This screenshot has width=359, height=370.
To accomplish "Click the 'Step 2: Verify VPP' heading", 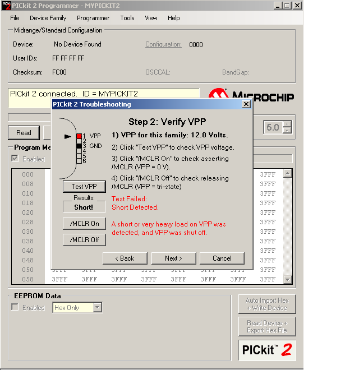I will [x=167, y=122].
